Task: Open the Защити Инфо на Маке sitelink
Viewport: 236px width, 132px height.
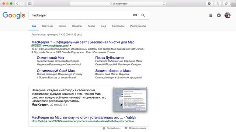Action: 113,71
